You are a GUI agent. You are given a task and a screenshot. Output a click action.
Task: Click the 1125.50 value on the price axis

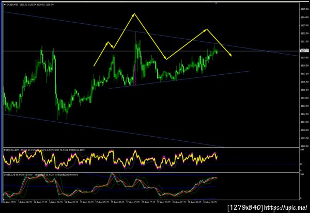tap(305, 9)
